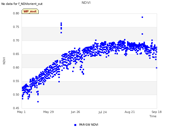This screenshot has height=130, width=173.
Task: Click the May 29 x-axis tick label
Action: pyautogui.click(x=48, y=112)
